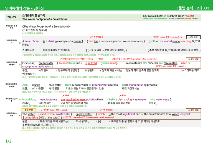Screen dimensions: 213x150
Task: Click the 주격 관계대명사 arrow above 'that'
Action: (96, 37)
